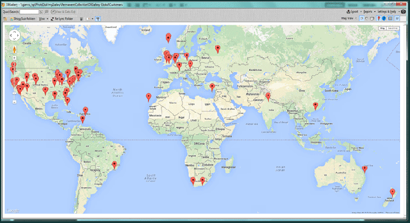Zoom in with the map plus button
Image resolution: width=410 pixels, height=223 pixels.
pos(14,58)
